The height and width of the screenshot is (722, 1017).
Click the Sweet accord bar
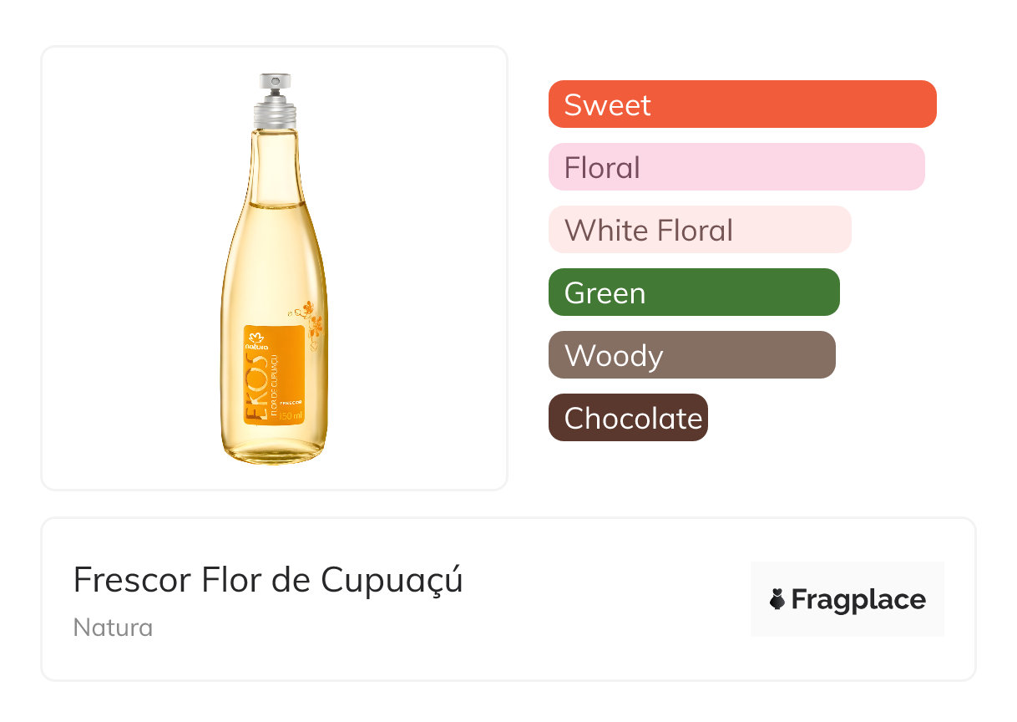coord(742,104)
